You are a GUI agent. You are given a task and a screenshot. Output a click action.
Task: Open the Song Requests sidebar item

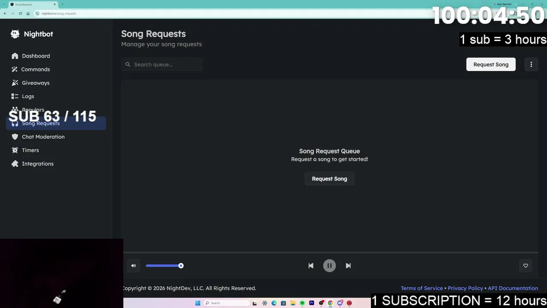(x=56, y=123)
